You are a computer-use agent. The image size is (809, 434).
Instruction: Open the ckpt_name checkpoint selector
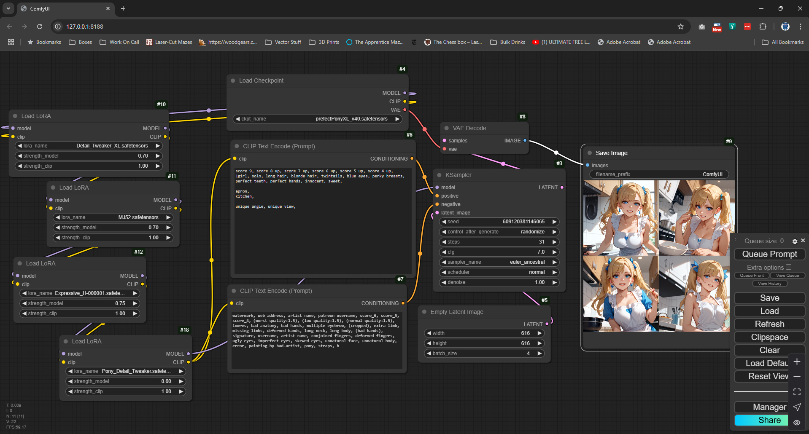[317, 119]
